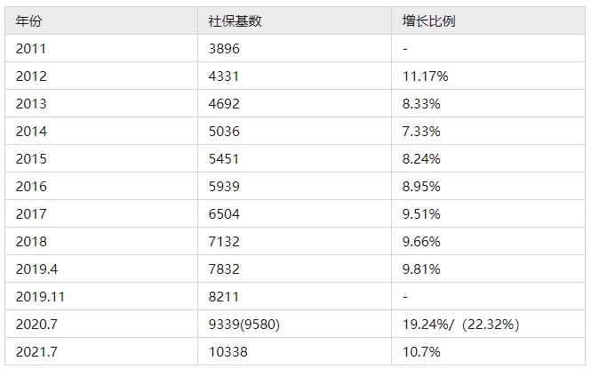Select the 2013 year cell

[31, 103]
